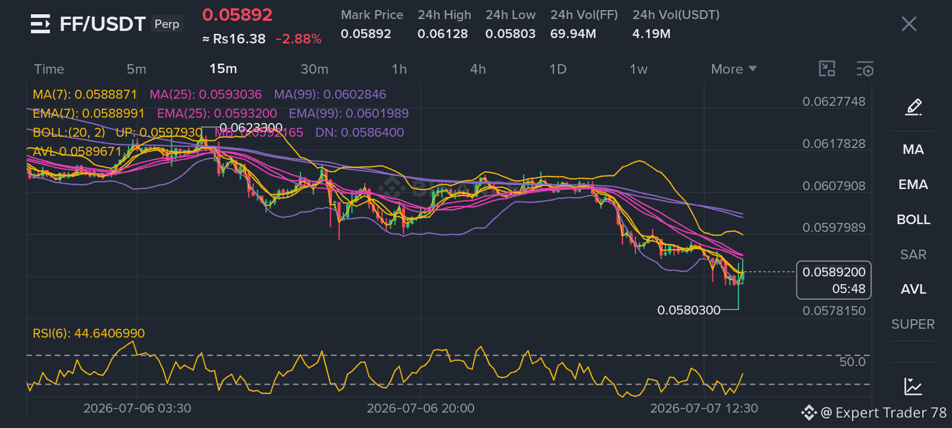Select the 4h timeframe

point(478,69)
